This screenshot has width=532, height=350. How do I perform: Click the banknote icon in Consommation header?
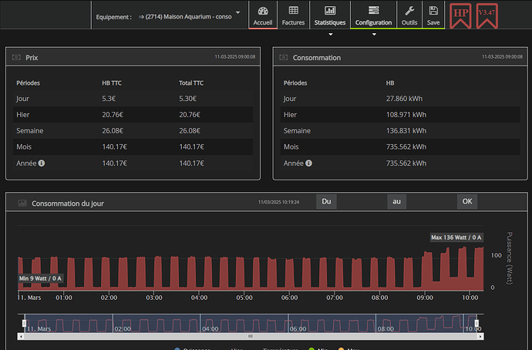point(284,57)
